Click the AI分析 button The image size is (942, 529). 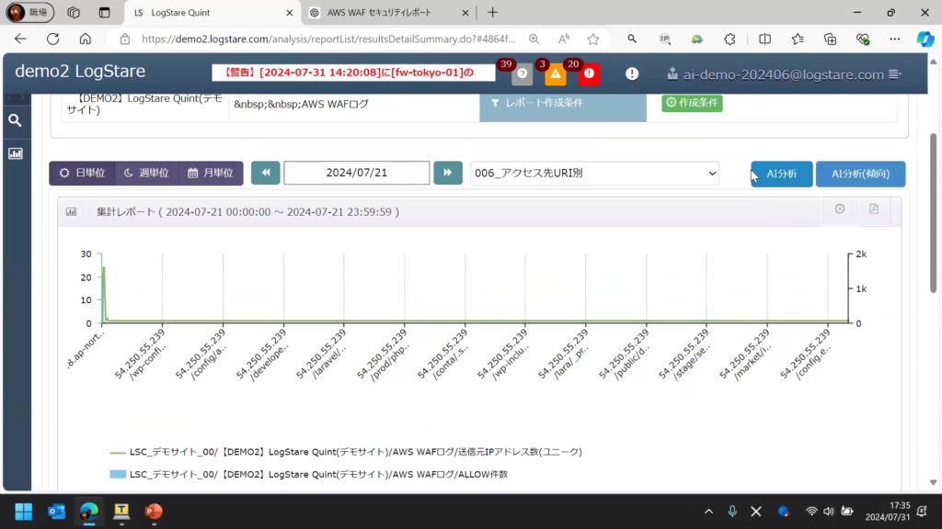tap(781, 174)
